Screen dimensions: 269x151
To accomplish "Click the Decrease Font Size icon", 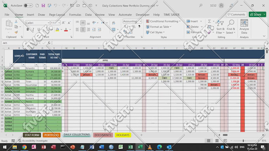I will click(69, 23).
